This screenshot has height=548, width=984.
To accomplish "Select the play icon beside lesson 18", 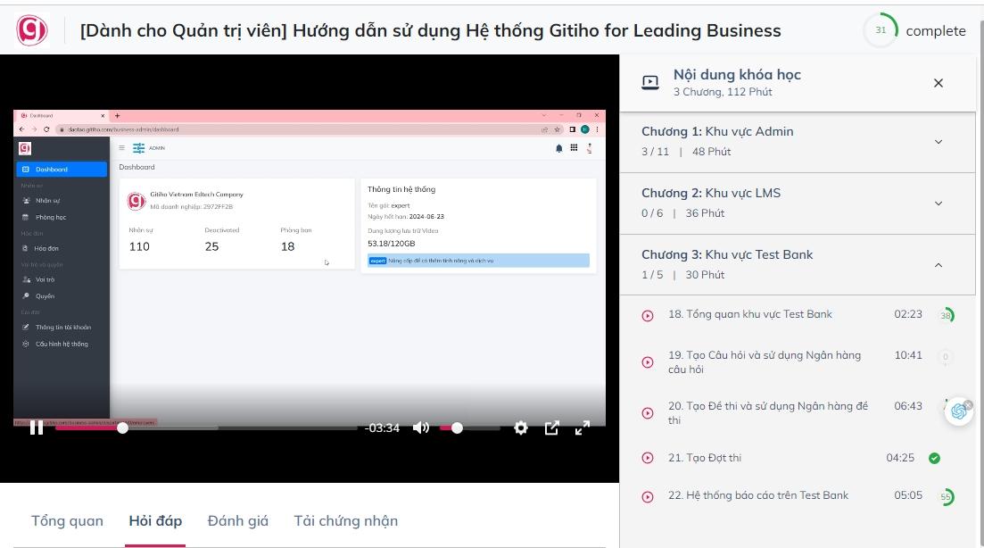I will (x=647, y=314).
